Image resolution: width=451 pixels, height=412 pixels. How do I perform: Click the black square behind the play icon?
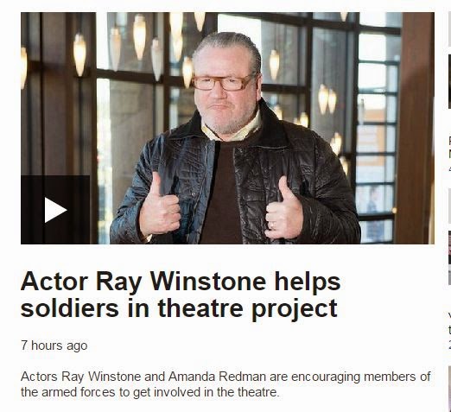click(55, 210)
